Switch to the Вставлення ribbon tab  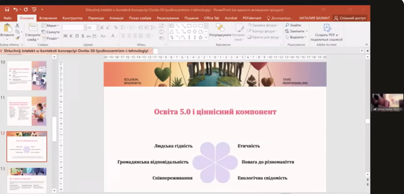[48, 18]
